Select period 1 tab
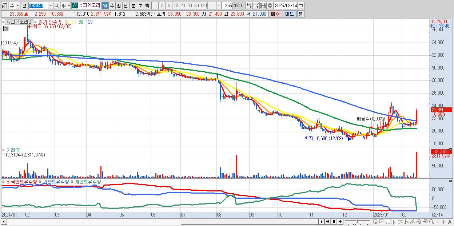Screen dimensions: 454x226 click(155, 5)
